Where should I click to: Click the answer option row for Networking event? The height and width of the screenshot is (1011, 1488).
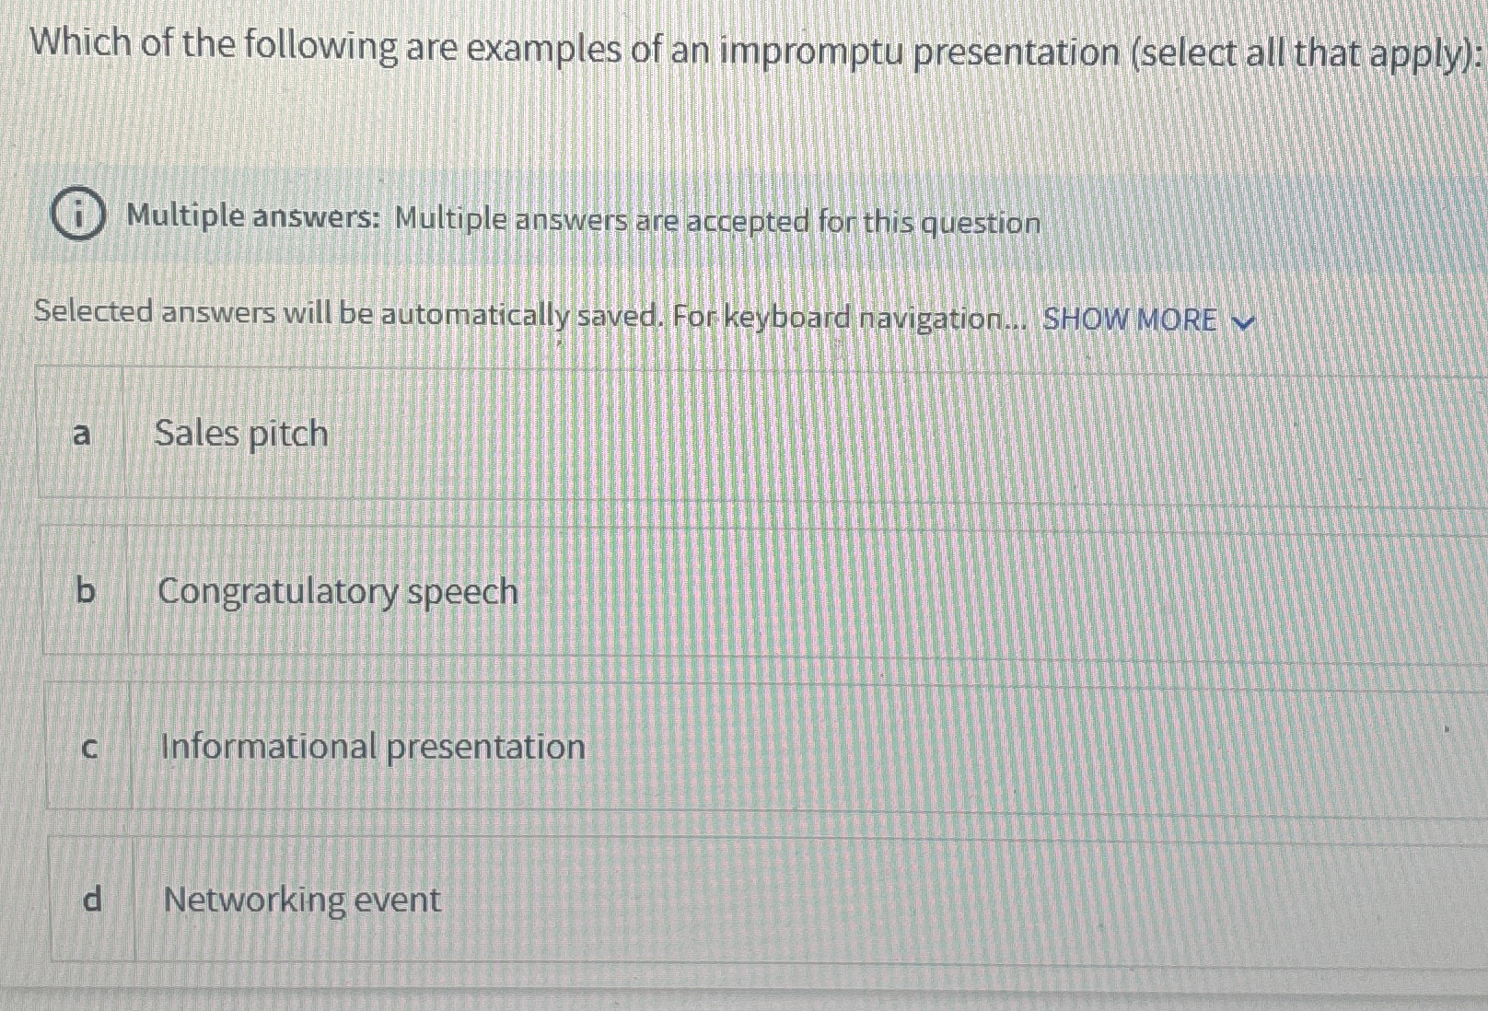645,901
